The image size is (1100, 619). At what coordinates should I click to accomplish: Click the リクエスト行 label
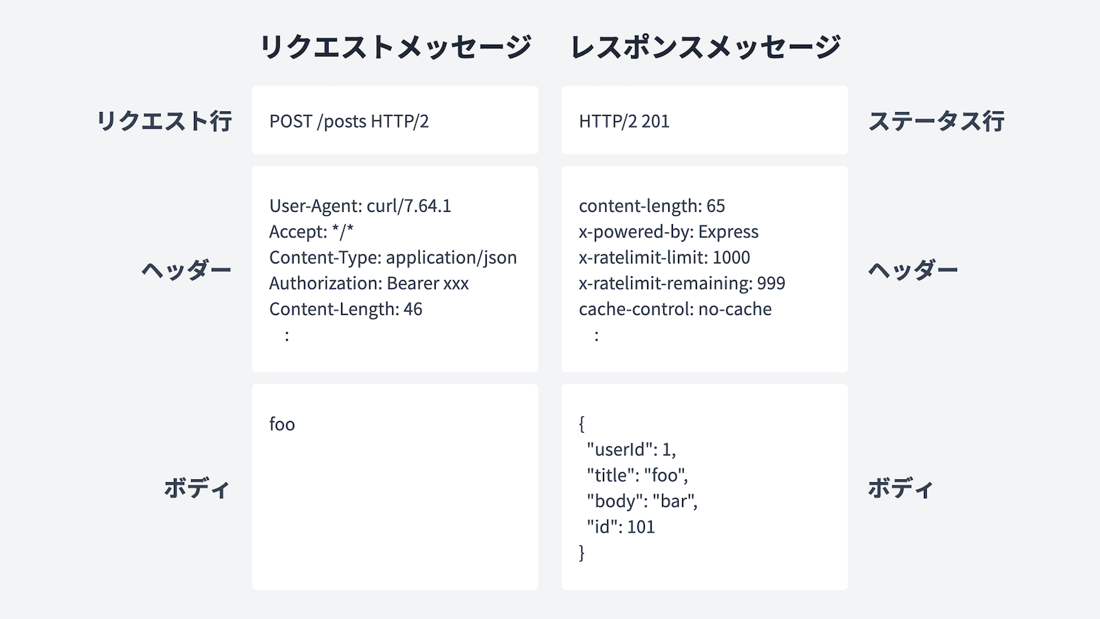[x=164, y=121]
